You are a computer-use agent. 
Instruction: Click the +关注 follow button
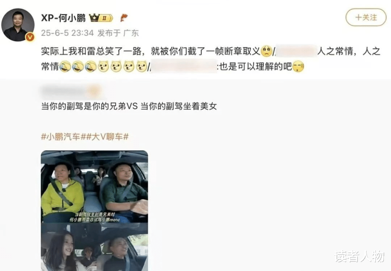click(366, 17)
